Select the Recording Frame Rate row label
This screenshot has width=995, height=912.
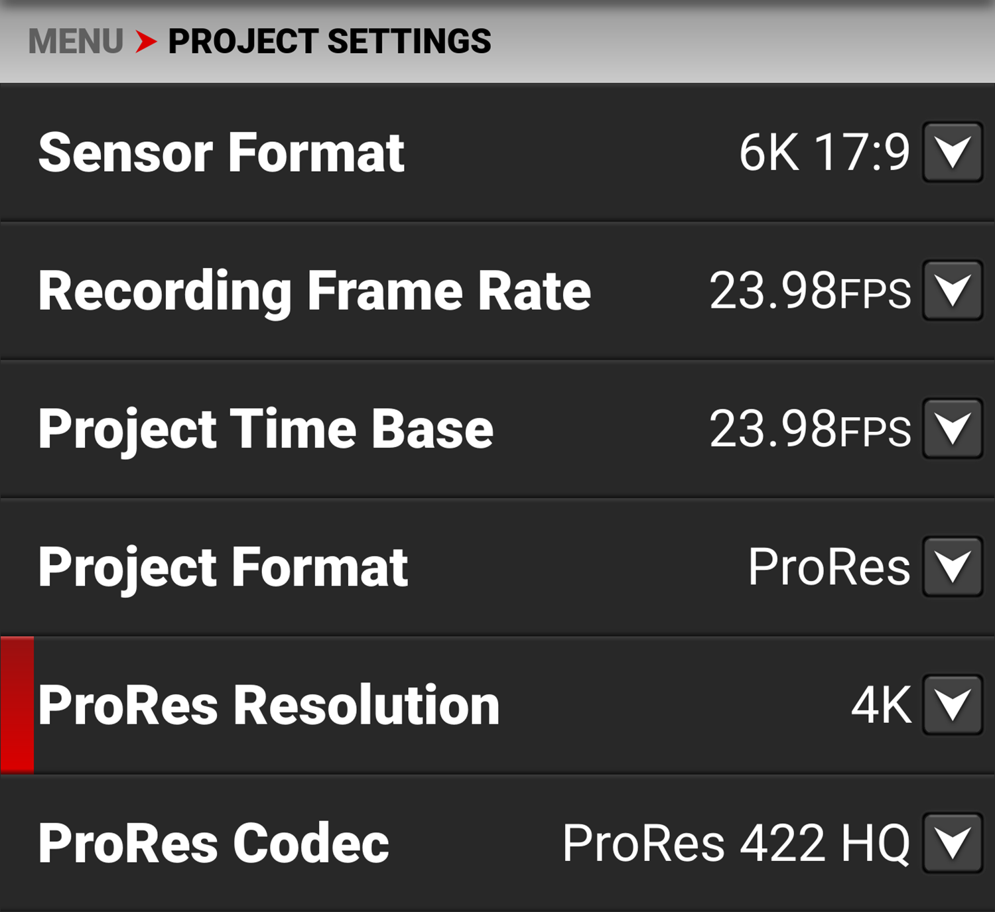tap(314, 291)
